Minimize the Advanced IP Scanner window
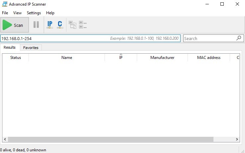The height and width of the screenshot is (153, 245). coord(207,4)
